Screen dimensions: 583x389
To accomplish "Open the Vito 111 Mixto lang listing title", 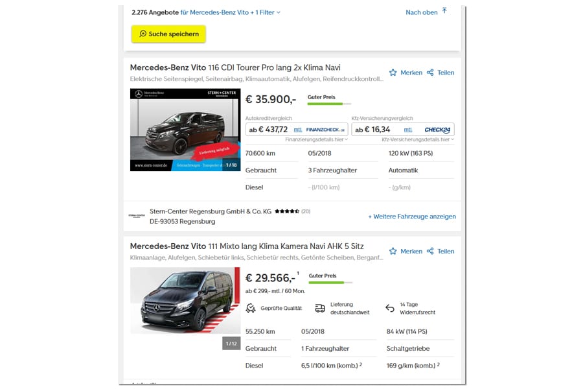I will point(247,246).
